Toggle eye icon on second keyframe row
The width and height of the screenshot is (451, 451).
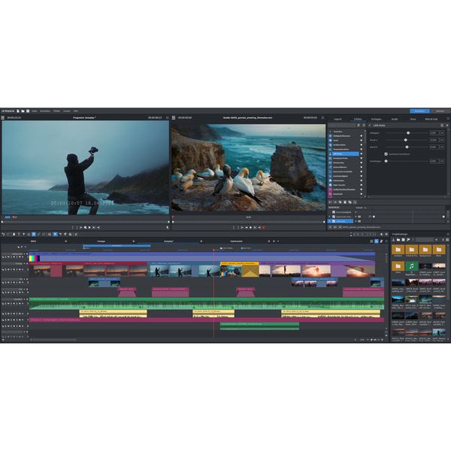[x=359, y=216]
